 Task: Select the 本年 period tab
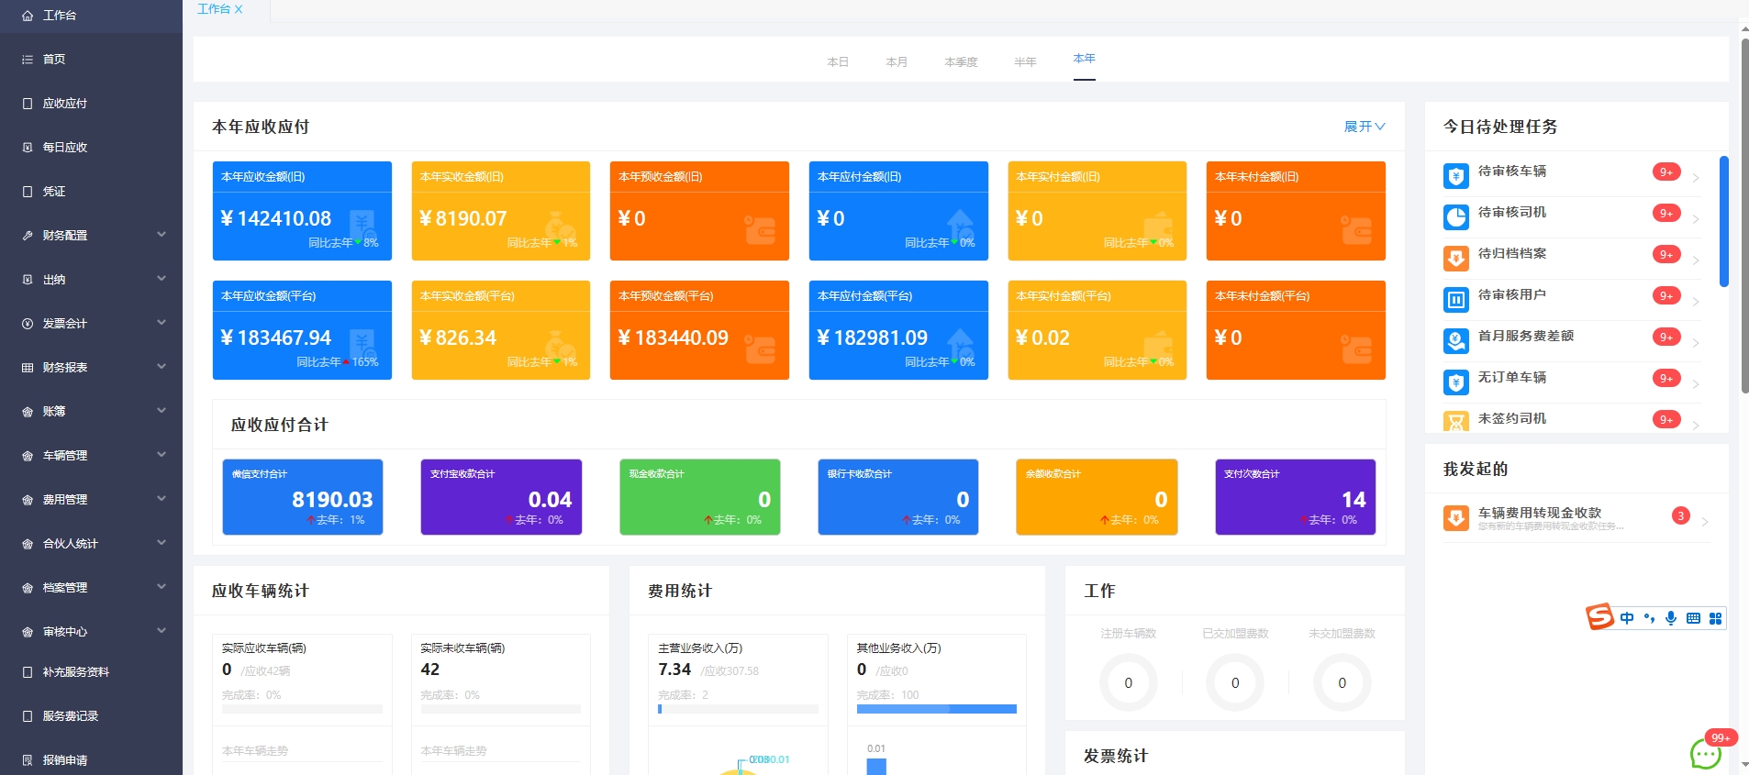click(1085, 59)
